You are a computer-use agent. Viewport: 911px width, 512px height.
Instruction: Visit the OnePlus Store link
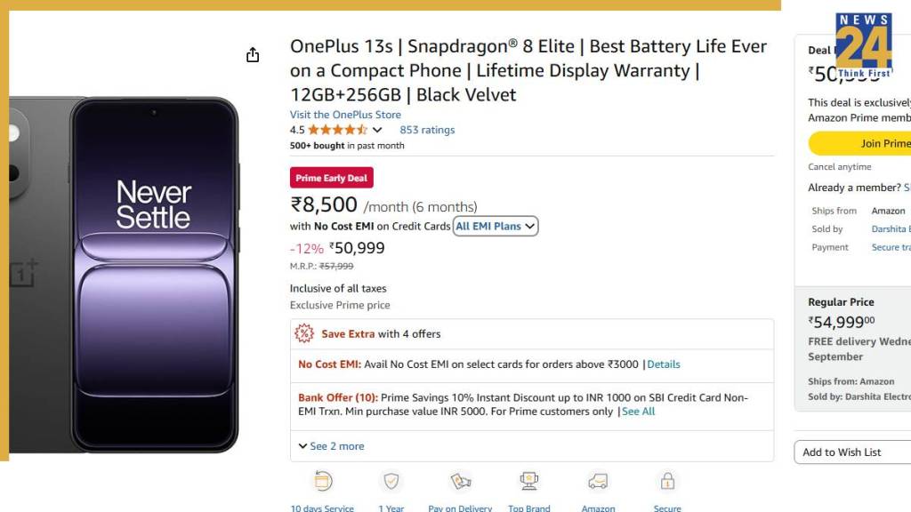click(345, 115)
